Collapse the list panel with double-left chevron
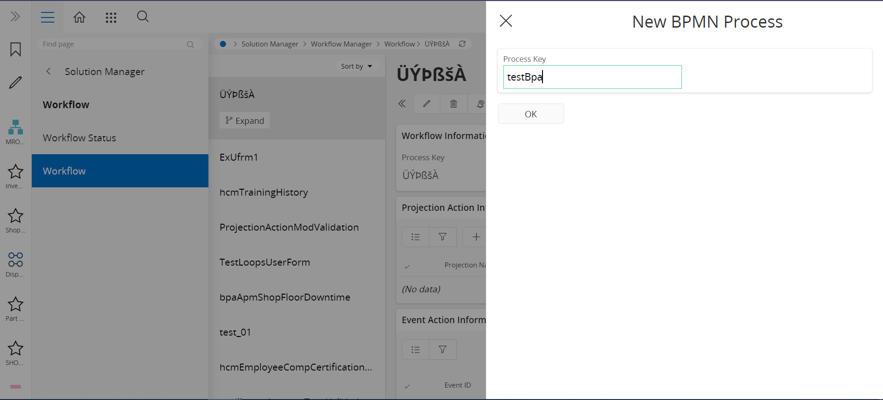The width and height of the screenshot is (883, 400). click(x=402, y=104)
